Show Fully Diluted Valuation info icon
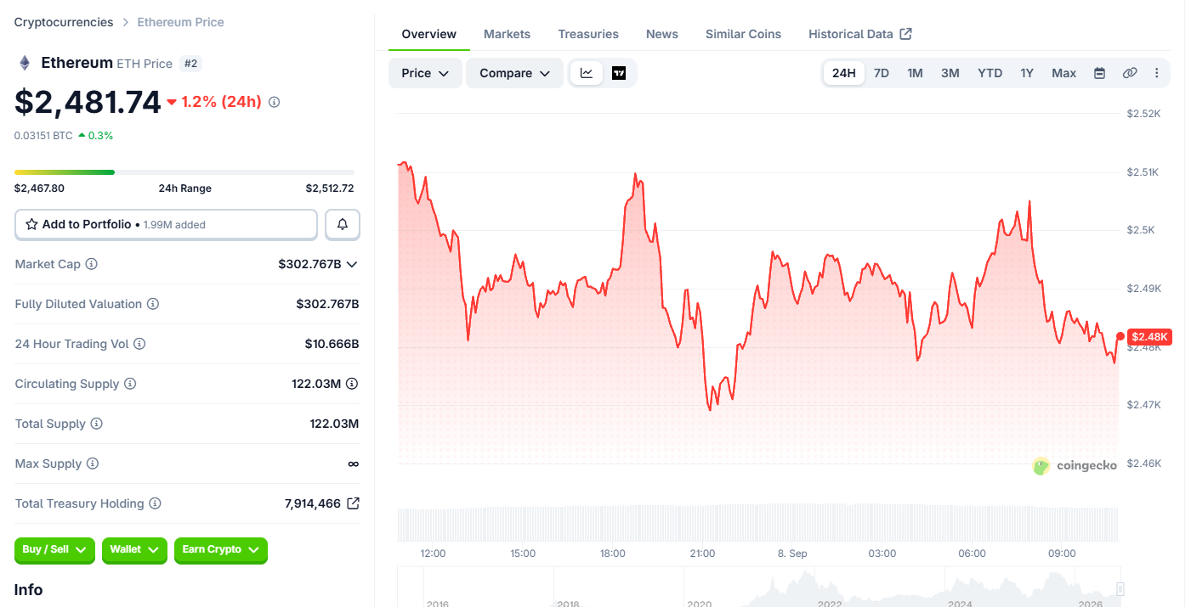This screenshot has width=1191, height=607. click(x=153, y=304)
